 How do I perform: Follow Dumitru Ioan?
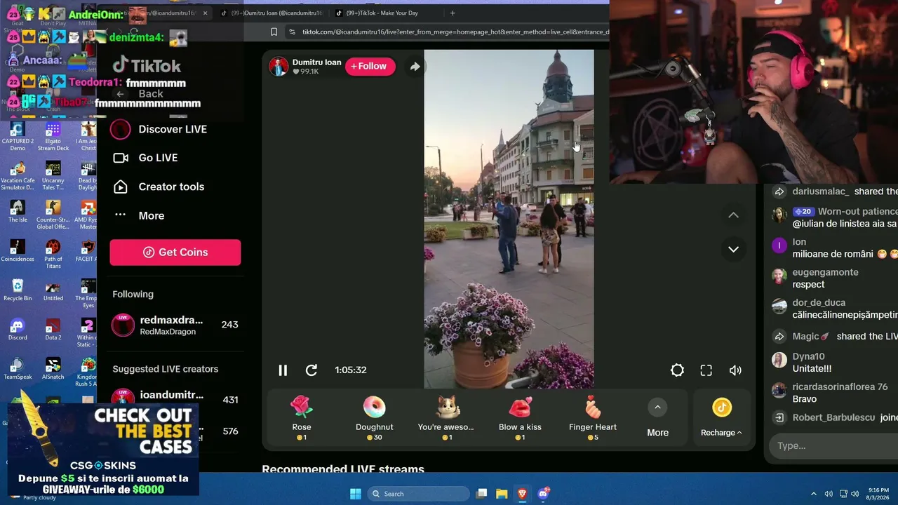[370, 67]
